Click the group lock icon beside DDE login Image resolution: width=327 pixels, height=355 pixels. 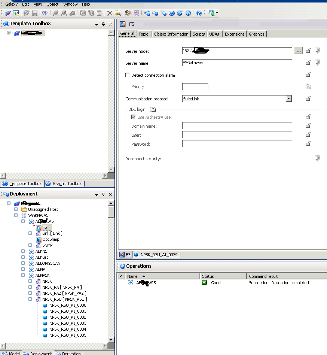pyautogui.click(x=153, y=109)
